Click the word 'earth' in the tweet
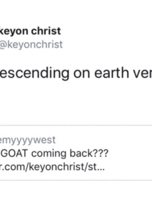Image resolution: width=152 pixels, height=207 pixels. pyautogui.click(x=111, y=73)
